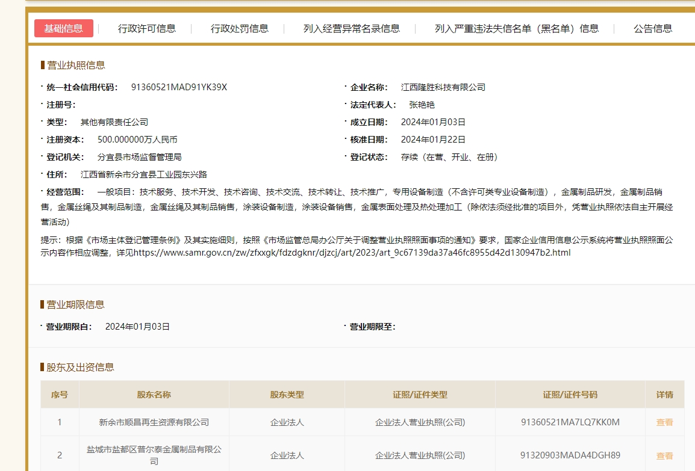The width and height of the screenshot is (695, 471).
Task: Switch to 公告信息 tab
Action: coord(652,29)
